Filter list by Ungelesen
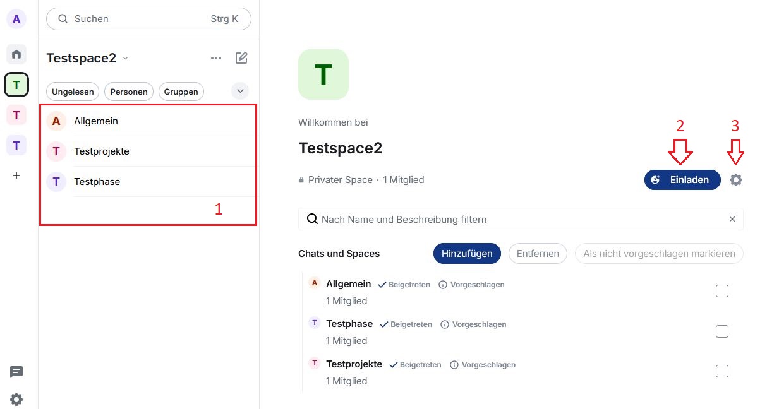Viewport: 779px width, 409px height. click(x=73, y=92)
